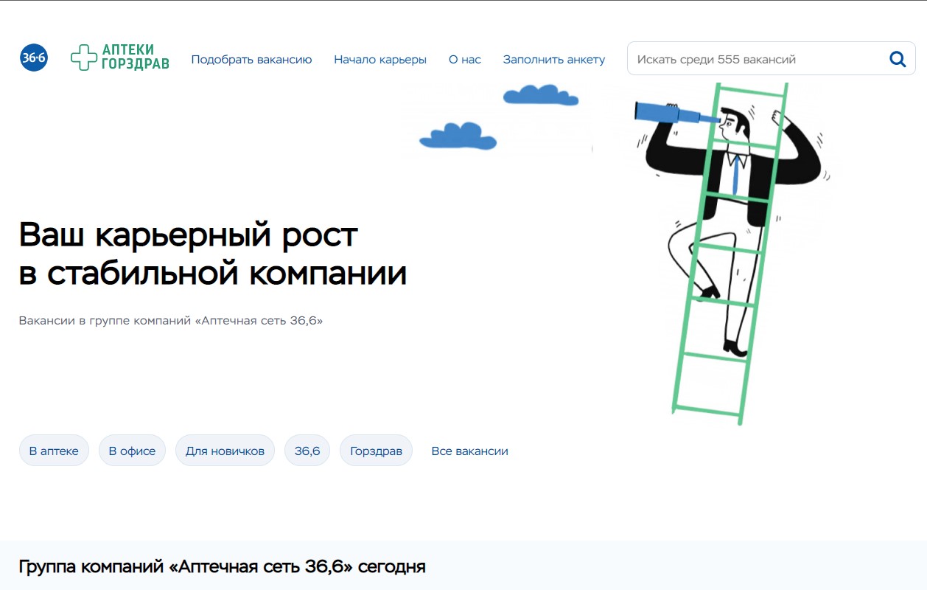
Task: Click the lower blue cloud illustration
Action: 457,136
